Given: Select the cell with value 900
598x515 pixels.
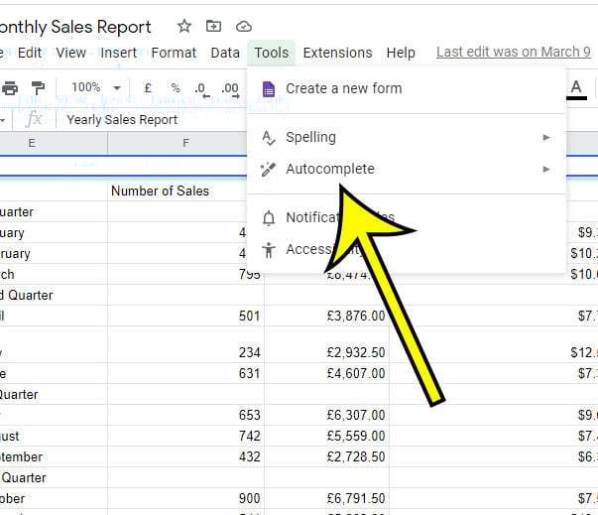Looking at the screenshot, I should coord(185,498).
